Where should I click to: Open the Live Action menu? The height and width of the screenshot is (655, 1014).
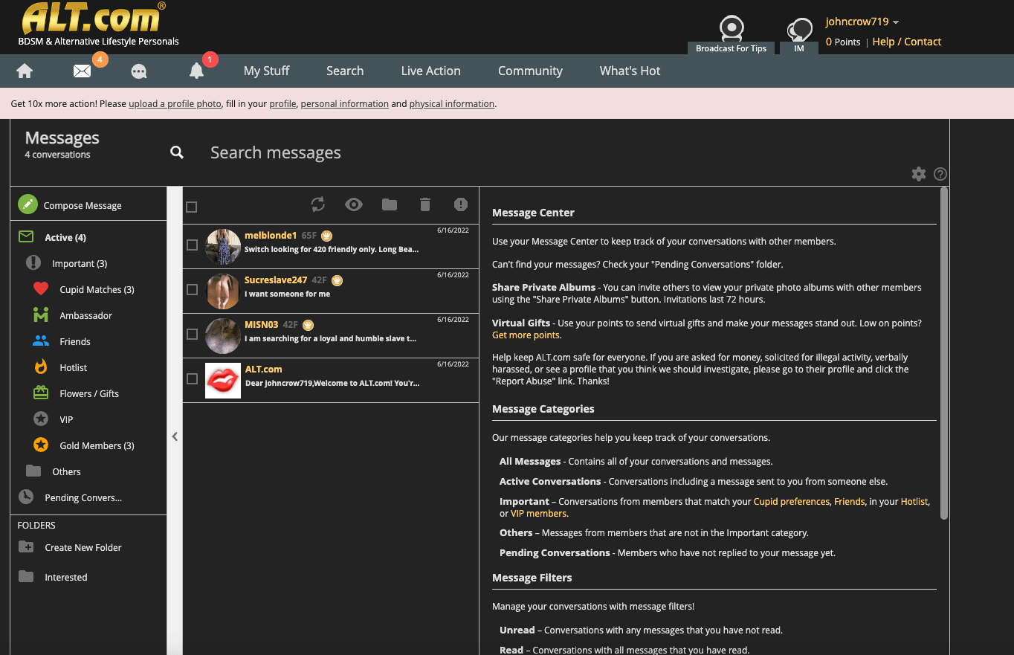click(x=431, y=71)
